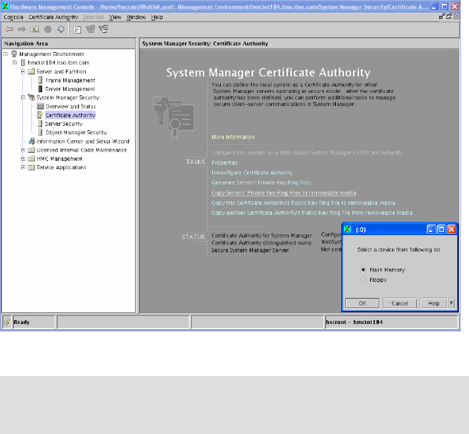This screenshot has height=434, width=469.
Task: Select Server Security in the navigation tree
Action: pyautogui.click(x=63, y=124)
